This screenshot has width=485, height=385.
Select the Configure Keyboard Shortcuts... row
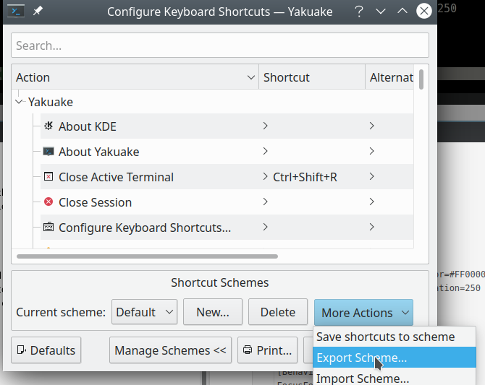tap(227, 228)
